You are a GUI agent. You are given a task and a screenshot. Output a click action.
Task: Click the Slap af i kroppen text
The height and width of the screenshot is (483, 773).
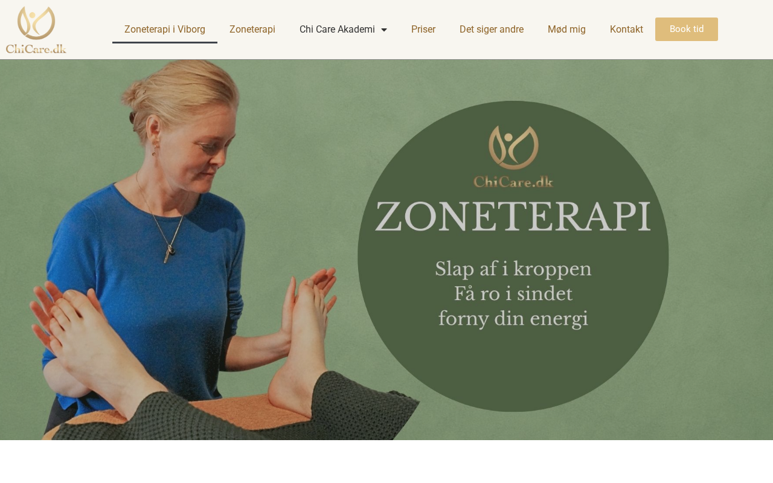tap(513, 269)
